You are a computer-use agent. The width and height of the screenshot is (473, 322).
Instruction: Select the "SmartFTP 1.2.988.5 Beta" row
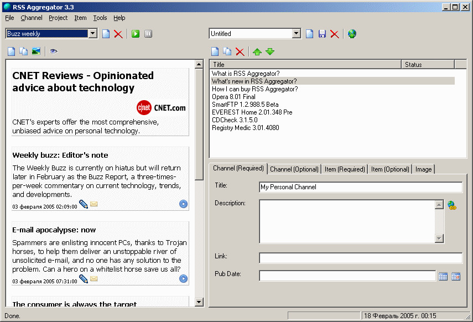333,105
